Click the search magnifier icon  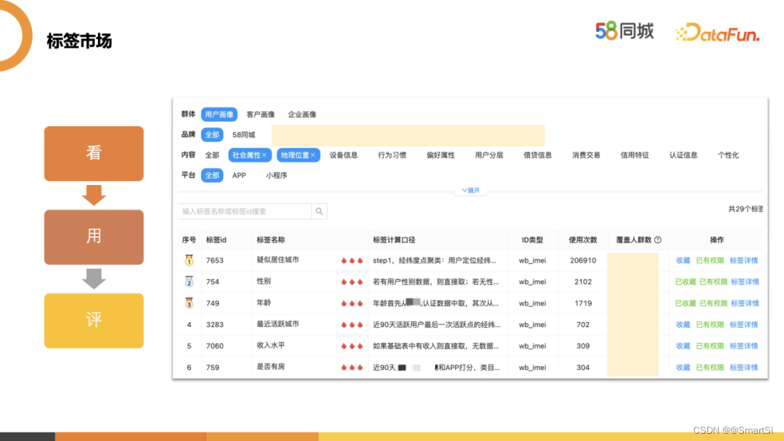(x=319, y=211)
